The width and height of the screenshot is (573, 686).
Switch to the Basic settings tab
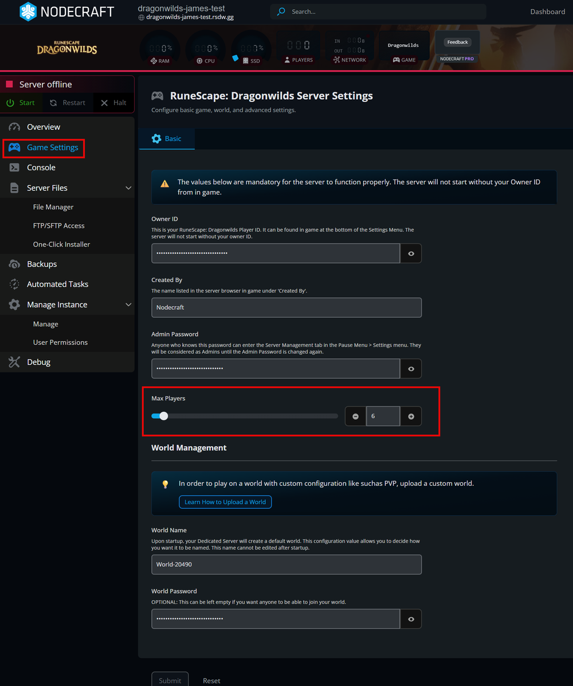pyautogui.click(x=166, y=138)
